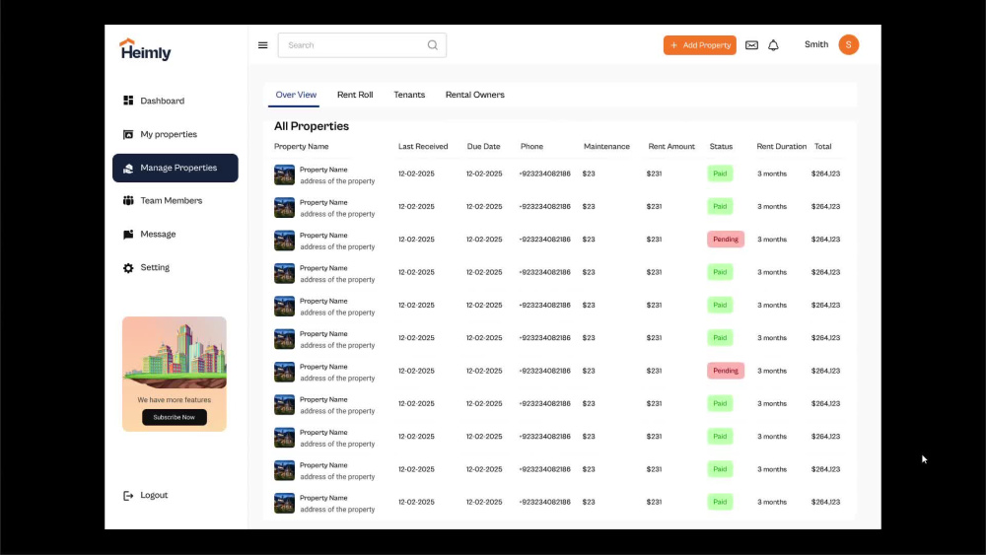Click the last row's property thumbnail

pyautogui.click(x=284, y=503)
